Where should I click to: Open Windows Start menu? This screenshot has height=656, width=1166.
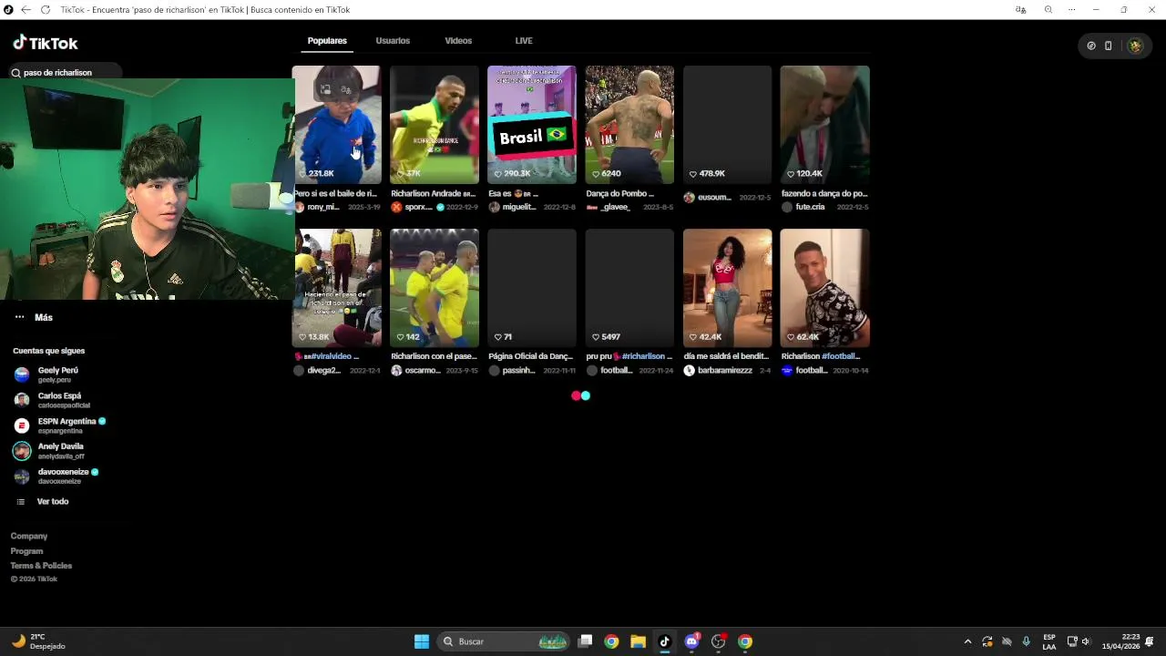(421, 641)
